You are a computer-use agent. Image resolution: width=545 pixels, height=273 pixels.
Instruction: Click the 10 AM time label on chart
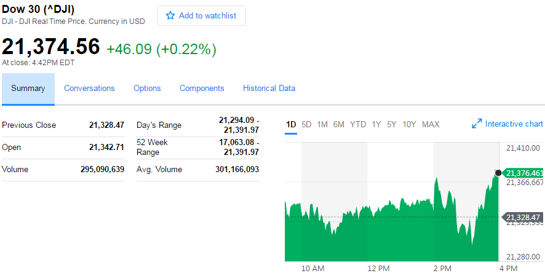[313, 268]
